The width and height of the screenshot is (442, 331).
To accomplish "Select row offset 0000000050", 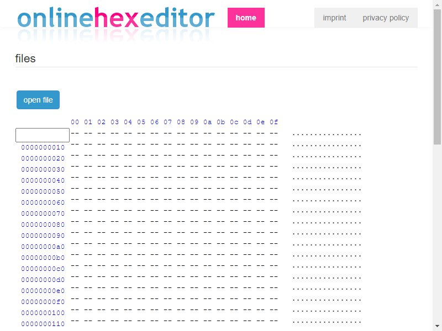I will 43,191.
